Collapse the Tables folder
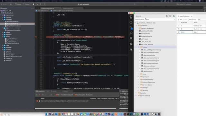Screen dimensions: 206x116 point(138,47)
